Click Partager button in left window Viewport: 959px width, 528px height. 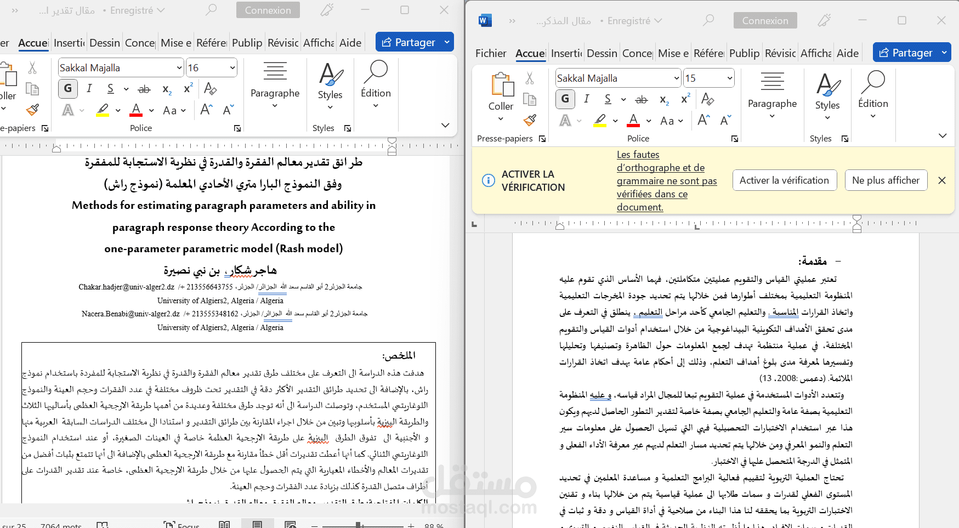click(408, 42)
